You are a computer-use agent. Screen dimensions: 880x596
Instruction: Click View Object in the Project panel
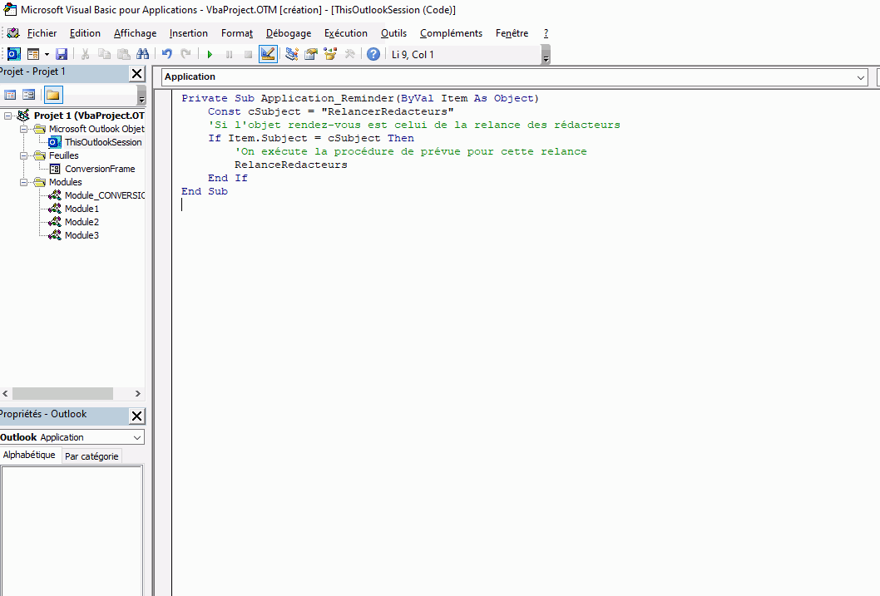tap(29, 95)
